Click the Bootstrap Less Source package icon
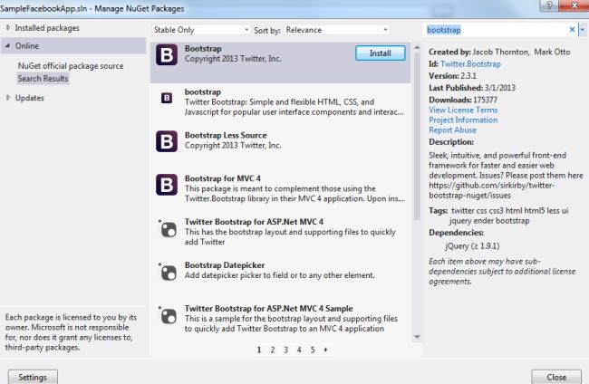 pyautogui.click(x=167, y=141)
